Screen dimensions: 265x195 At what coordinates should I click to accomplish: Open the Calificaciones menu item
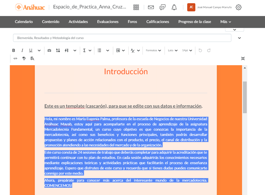tap(158, 22)
